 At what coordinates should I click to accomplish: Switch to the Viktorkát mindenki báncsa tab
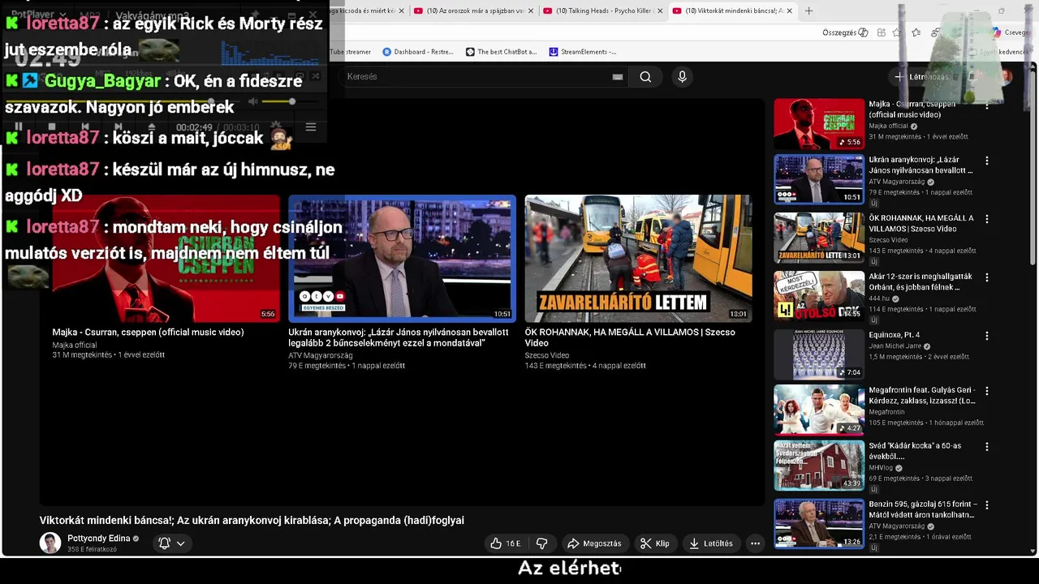[733, 11]
